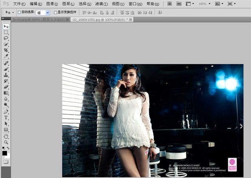Select the Path Selection tool

click(x=6, y=124)
